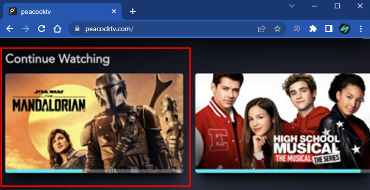This screenshot has height=190, width=370.
Task: Click the greyed Forward arrow
Action: pos(26,29)
